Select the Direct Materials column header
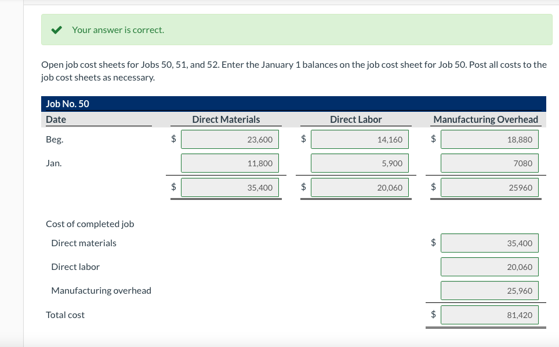This screenshot has height=347, width=559. pyautogui.click(x=225, y=119)
